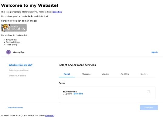Image resolution: width=164 pixels, height=123 pixels.
Task: Click the italic word in the paragraph
Action: click(x=41, y=16)
